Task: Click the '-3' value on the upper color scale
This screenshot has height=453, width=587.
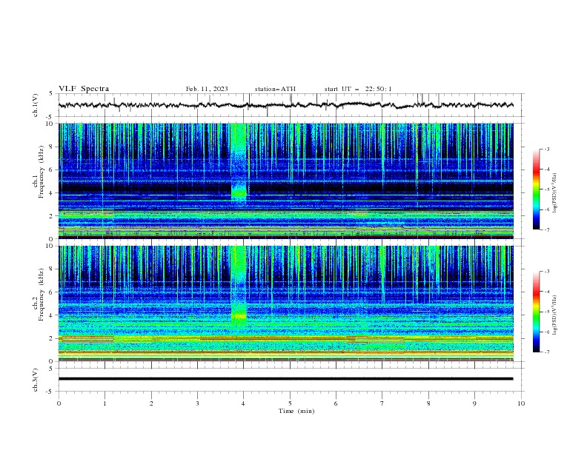Action: [546, 149]
